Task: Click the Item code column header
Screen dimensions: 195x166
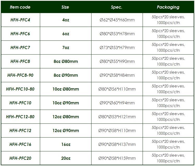Action: click(x=20, y=7)
